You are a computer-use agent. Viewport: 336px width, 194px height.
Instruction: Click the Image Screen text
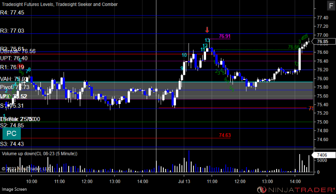click(14, 189)
